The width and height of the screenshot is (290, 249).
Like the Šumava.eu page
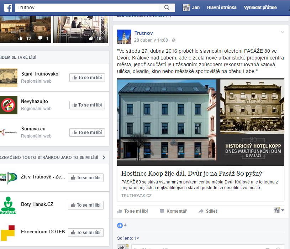(x=87, y=133)
